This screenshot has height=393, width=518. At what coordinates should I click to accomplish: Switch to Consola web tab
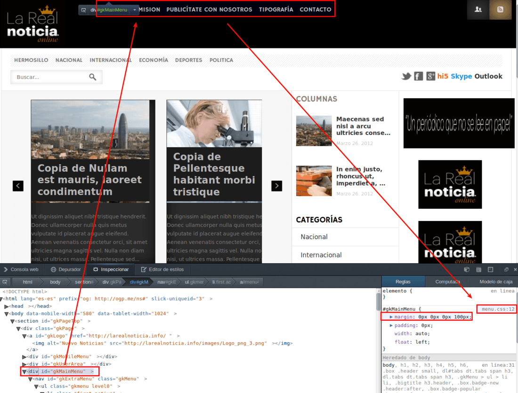[x=21, y=270]
